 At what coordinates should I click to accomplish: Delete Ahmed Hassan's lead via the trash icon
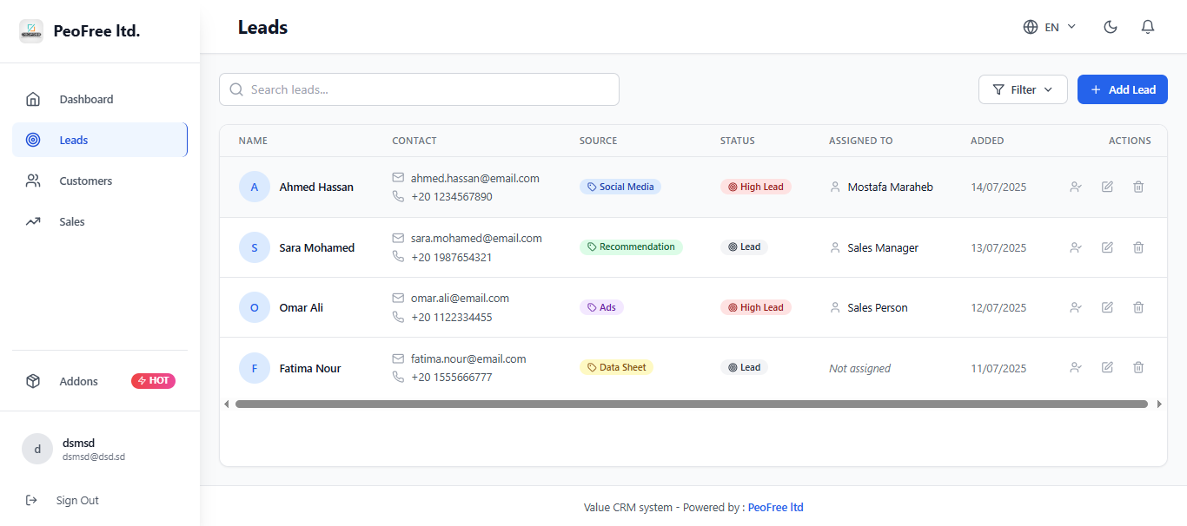point(1138,187)
